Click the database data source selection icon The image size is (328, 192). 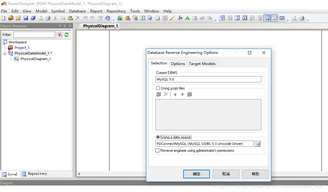pyautogui.click(x=257, y=143)
